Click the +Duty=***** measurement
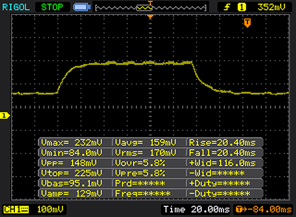The image size is (296, 217). point(220,183)
